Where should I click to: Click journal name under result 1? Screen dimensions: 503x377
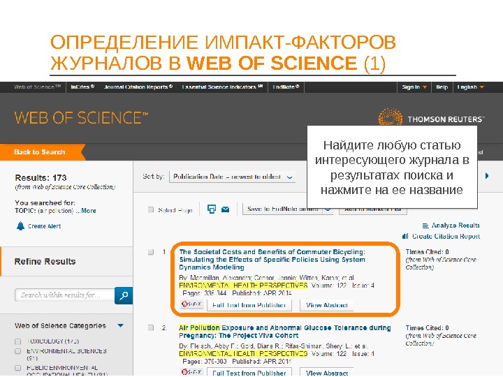[x=243, y=286]
